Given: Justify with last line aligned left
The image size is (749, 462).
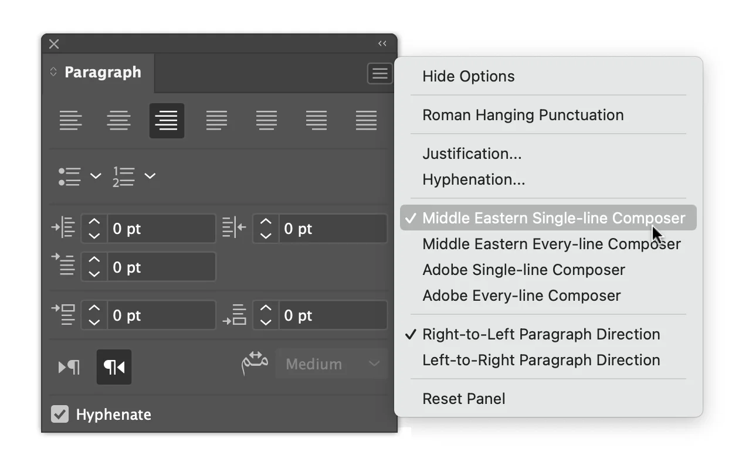Looking at the screenshot, I should click(216, 121).
